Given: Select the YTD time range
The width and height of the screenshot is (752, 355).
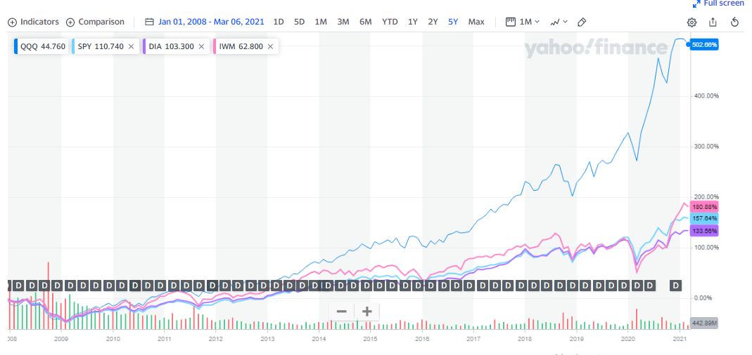Looking at the screenshot, I should point(390,22).
